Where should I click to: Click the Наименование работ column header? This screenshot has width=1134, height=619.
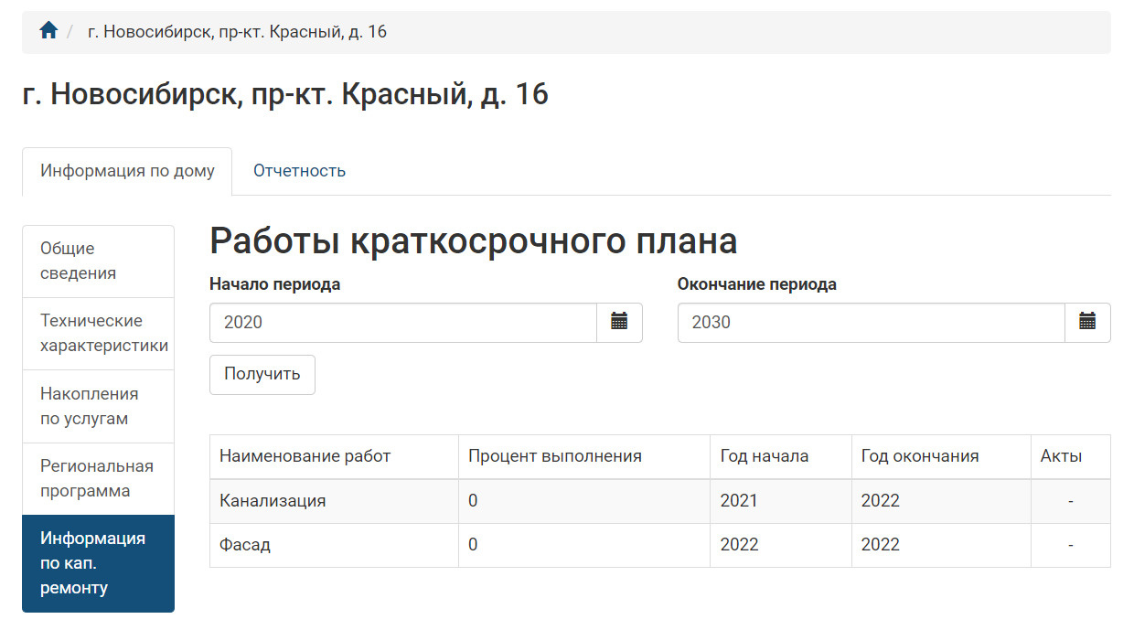(305, 456)
